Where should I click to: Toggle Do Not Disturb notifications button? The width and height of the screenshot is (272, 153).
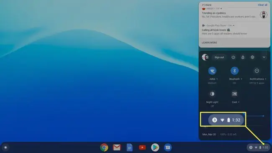(x=257, y=71)
